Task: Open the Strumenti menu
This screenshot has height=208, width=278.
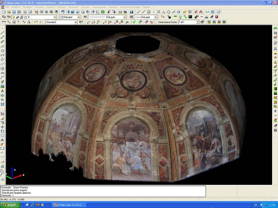Action: (x=73, y=7)
